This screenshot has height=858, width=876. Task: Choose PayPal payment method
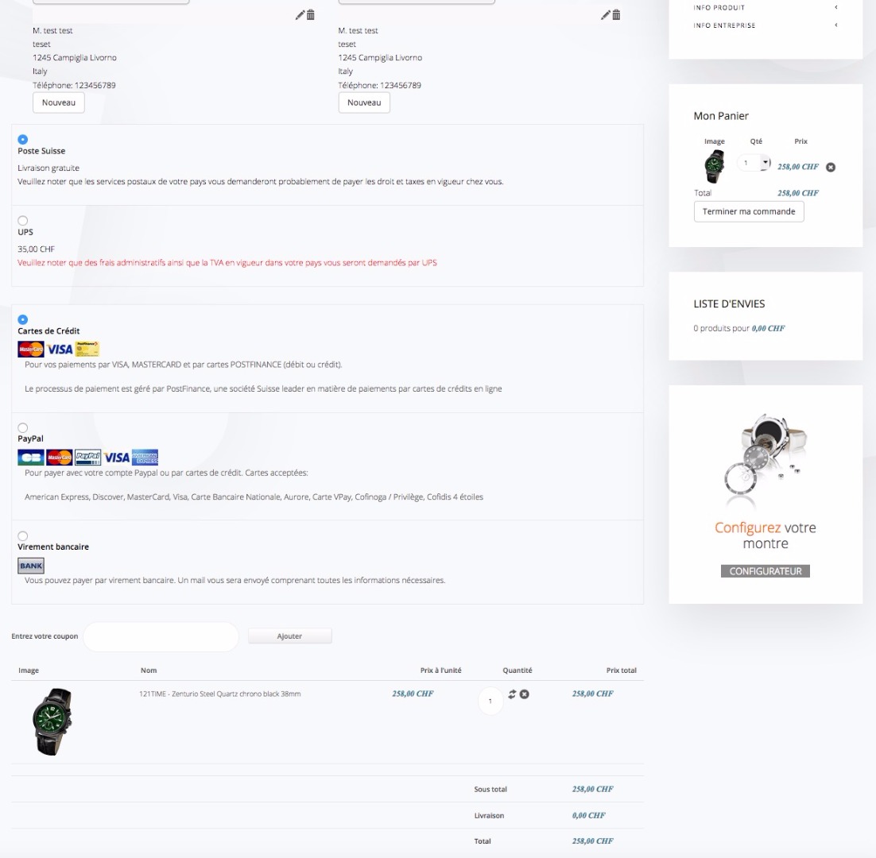coord(23,427)
